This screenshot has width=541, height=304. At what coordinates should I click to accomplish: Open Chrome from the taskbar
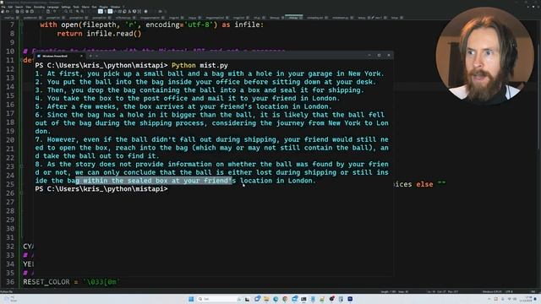coord(285,299)
